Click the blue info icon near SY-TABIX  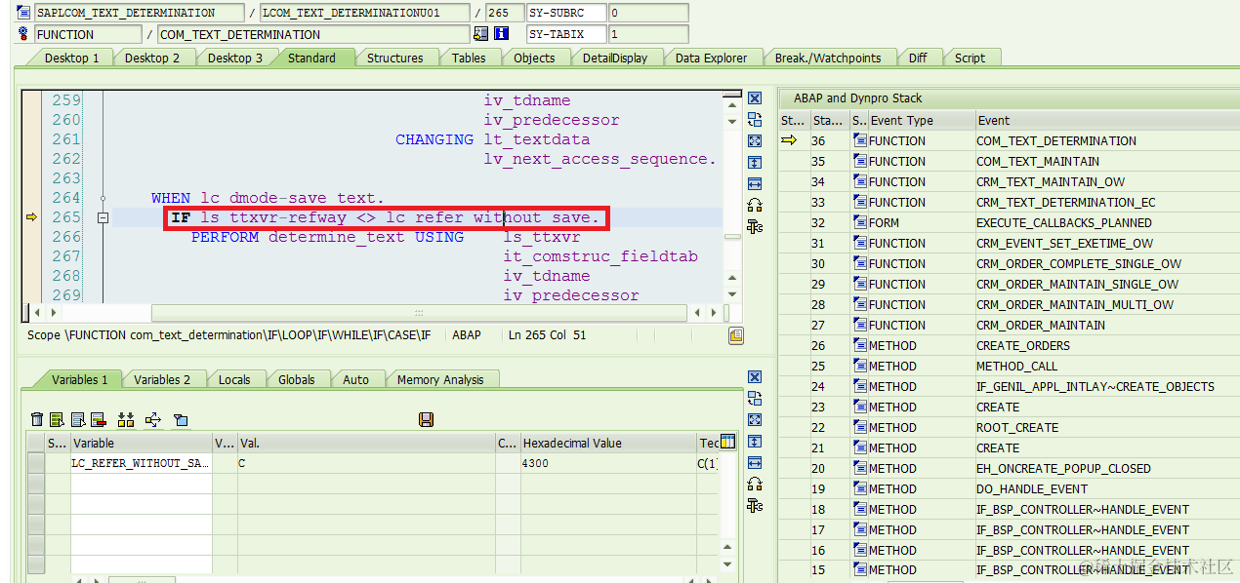[x=502, y=34]
